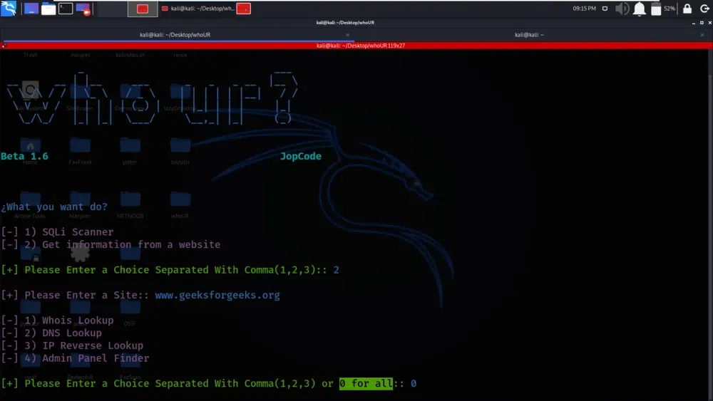The height and width of the screenshot is (401, 713).
Task: Click the highlighted '0 for all' text
Action: 366,384
